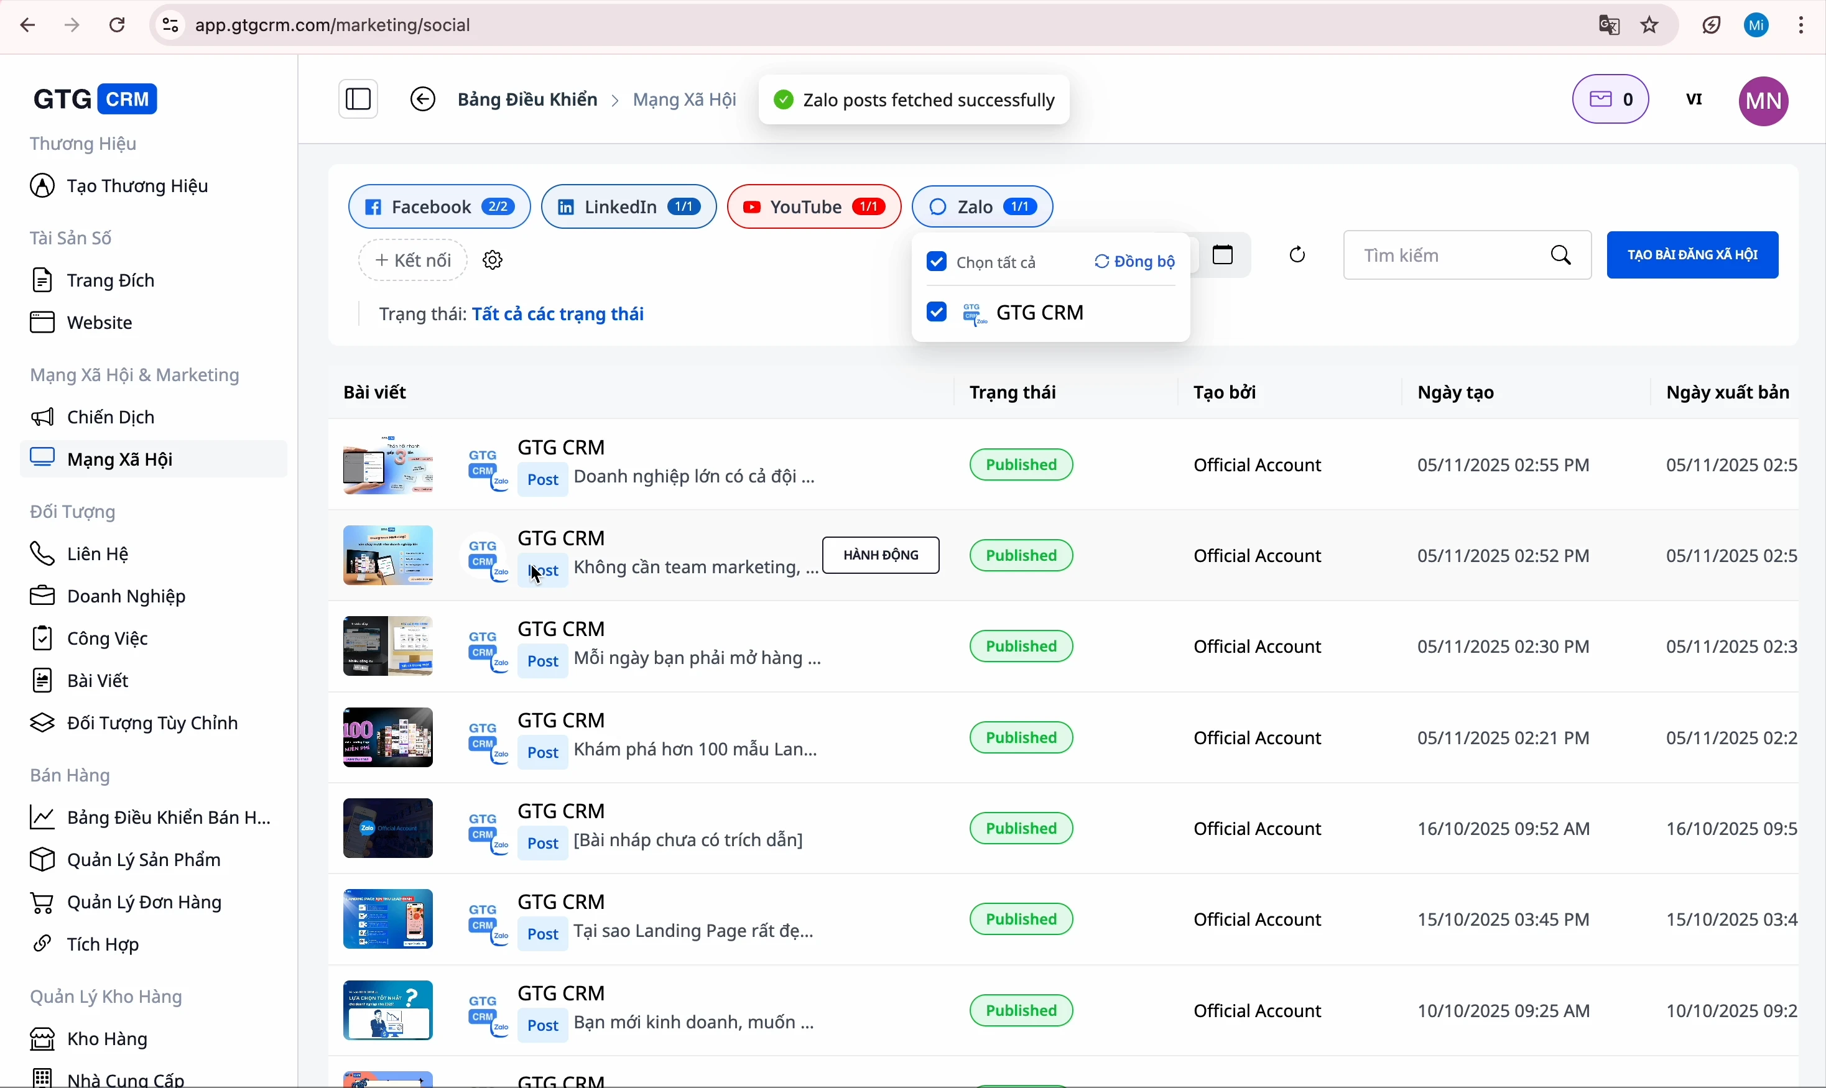This screenshot has height=1088, width=1826.
Task: Select Chiến Dịch in the sidebar
Action: [x=111, y=417]
